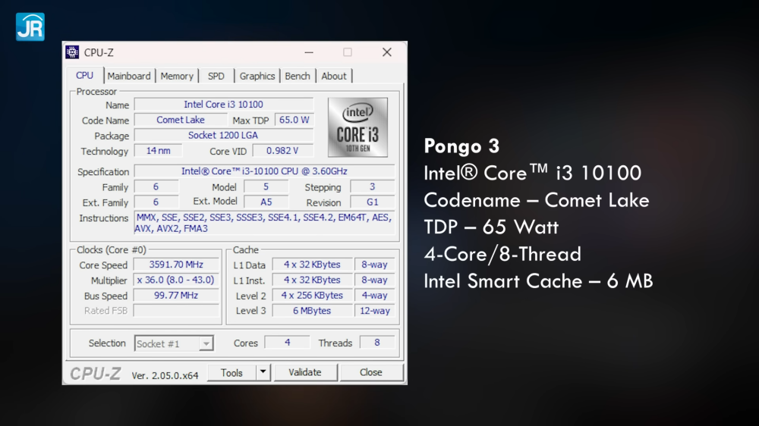This screenshot has height=426, width=759.
Task: Go to the Graphics tab
Action: click(257, 76)
